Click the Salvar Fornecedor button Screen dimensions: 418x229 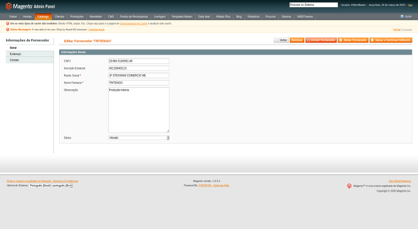[x=353, y=40]
